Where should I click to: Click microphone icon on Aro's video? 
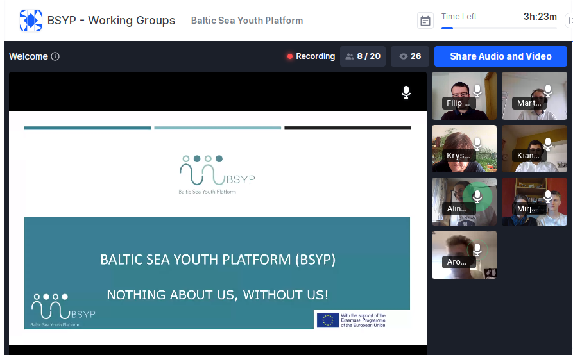477,249
